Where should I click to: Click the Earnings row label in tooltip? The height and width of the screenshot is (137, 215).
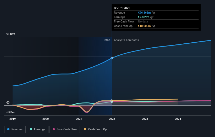(119, 17)
